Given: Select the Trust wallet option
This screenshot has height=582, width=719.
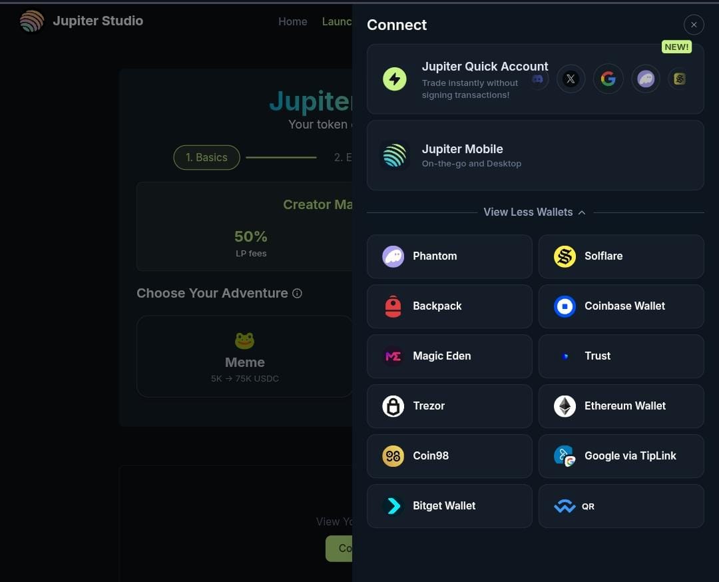Looking at the screenshot, I should pyautogui.click(x=621, y=356).
